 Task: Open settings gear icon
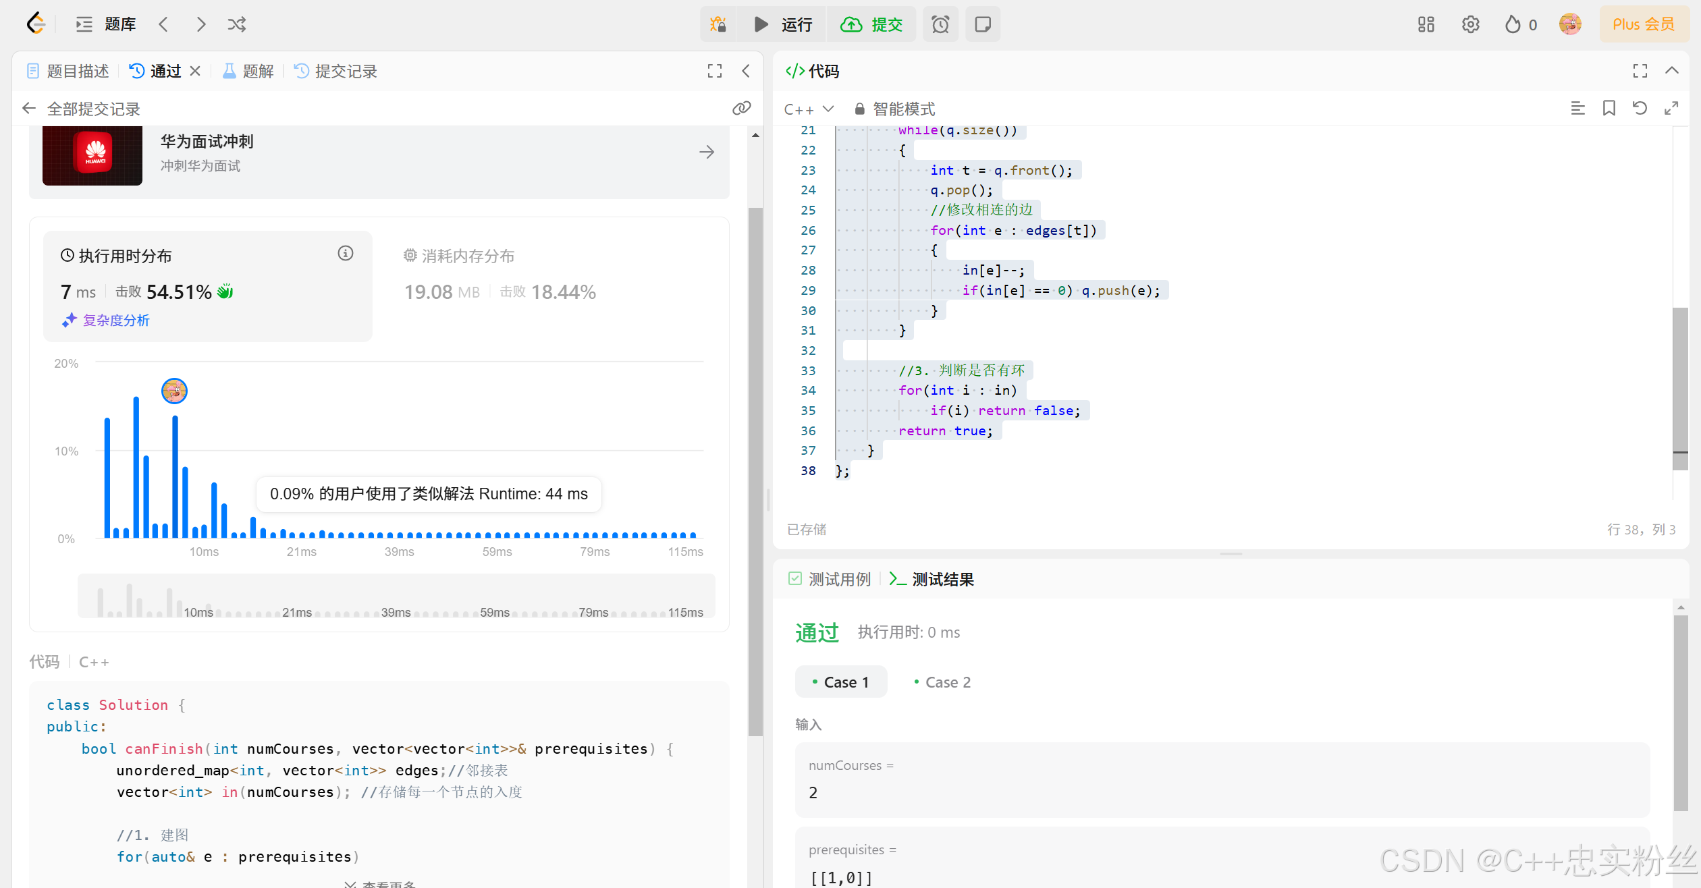point(1471,24)
